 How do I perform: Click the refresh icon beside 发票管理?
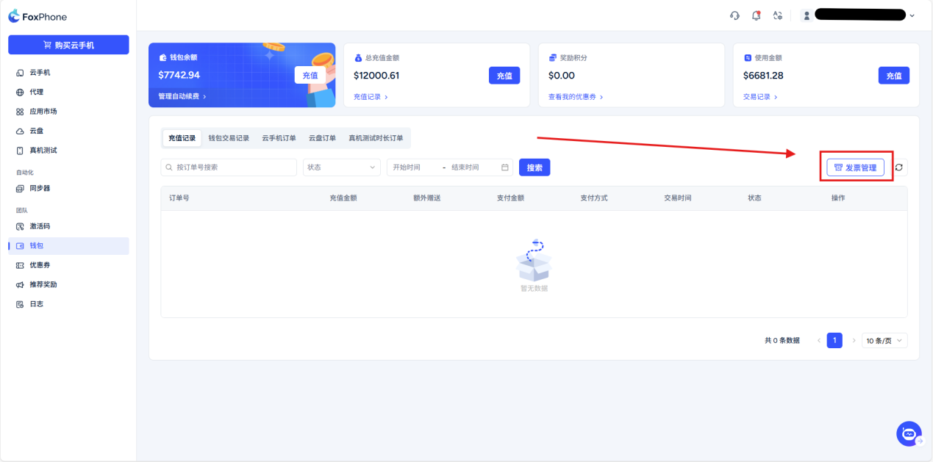pyautogui.click(x=899, y=167)
